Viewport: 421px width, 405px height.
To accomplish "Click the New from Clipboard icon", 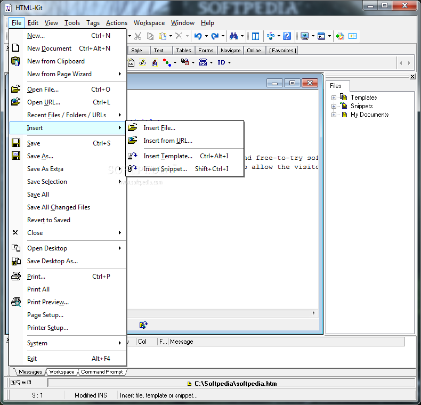I will click(x=16, y=61).
